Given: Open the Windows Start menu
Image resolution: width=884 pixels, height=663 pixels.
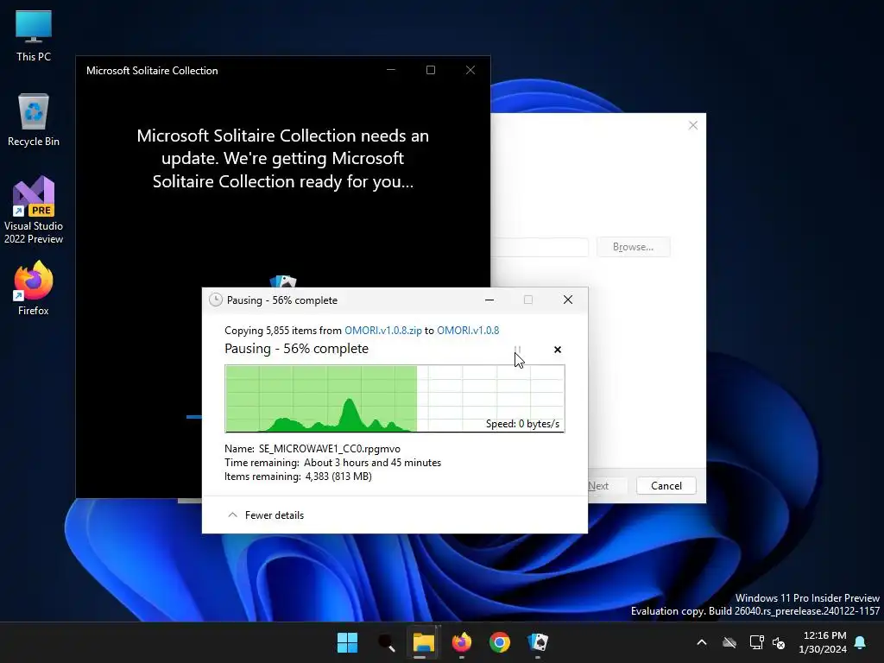Looking at the screenshot, I should (x=347, y=642).
